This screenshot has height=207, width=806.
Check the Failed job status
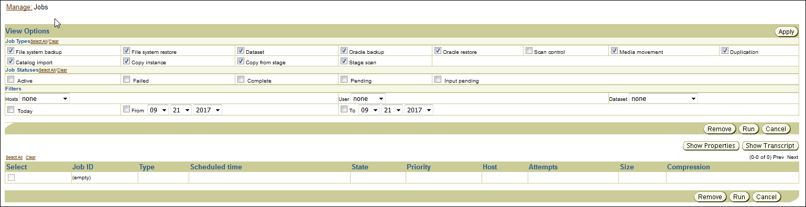click(126, 79)
